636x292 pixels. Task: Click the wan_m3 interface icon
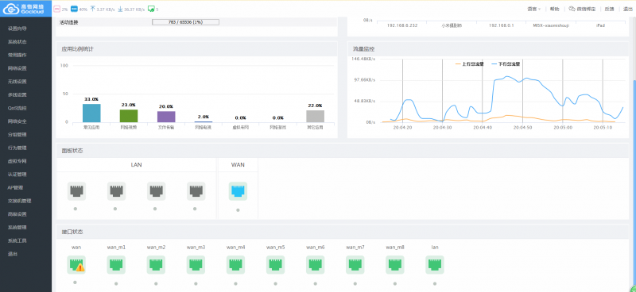click(196, 265)
